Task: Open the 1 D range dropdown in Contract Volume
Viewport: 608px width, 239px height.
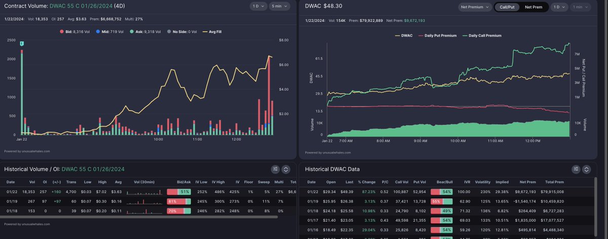Action: point(258,6)
